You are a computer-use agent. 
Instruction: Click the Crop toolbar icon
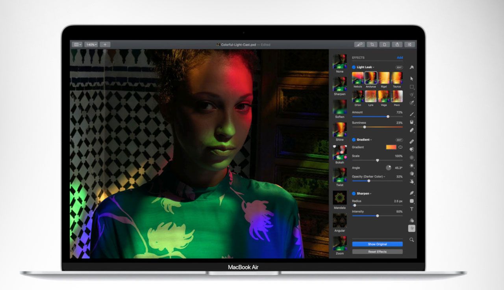pos(372,45)
